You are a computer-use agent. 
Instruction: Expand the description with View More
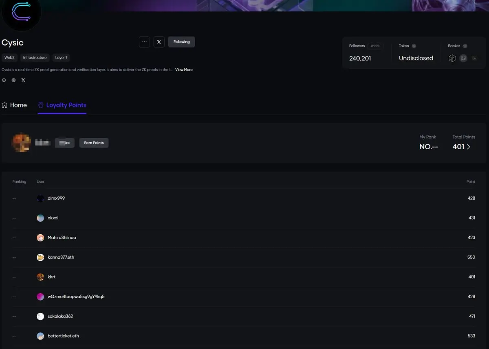pyautogui.click(x=184, y=70)
